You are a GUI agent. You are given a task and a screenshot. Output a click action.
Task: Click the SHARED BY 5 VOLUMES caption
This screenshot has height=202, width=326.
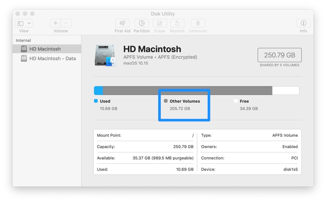280,65
